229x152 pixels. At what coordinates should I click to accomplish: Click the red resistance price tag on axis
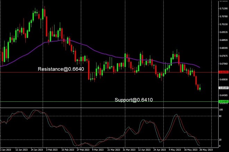tap(223, 72)
